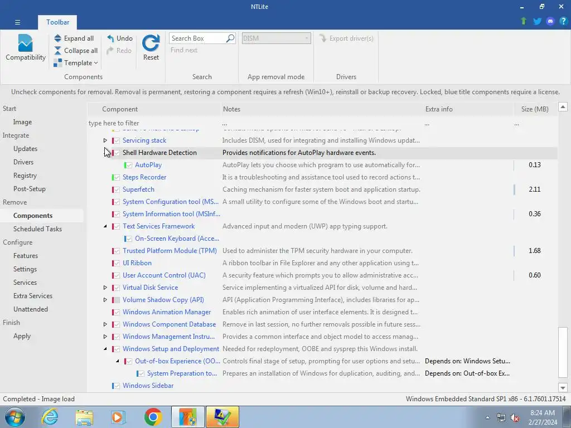Undo the last change
571x428 pixels.
(x=120, y=38)
